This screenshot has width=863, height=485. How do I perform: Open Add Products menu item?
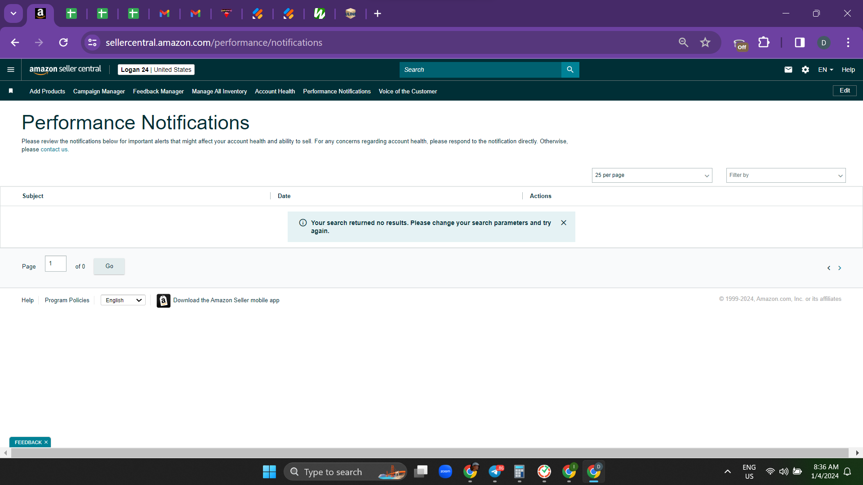coord(47,91)
